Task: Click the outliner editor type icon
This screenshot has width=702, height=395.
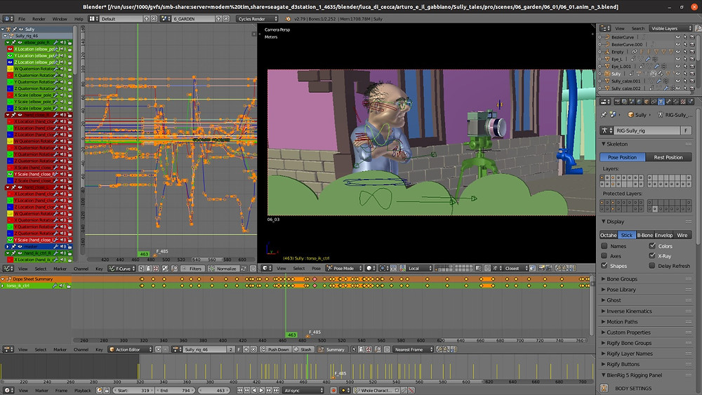Action: click(604, 28)
